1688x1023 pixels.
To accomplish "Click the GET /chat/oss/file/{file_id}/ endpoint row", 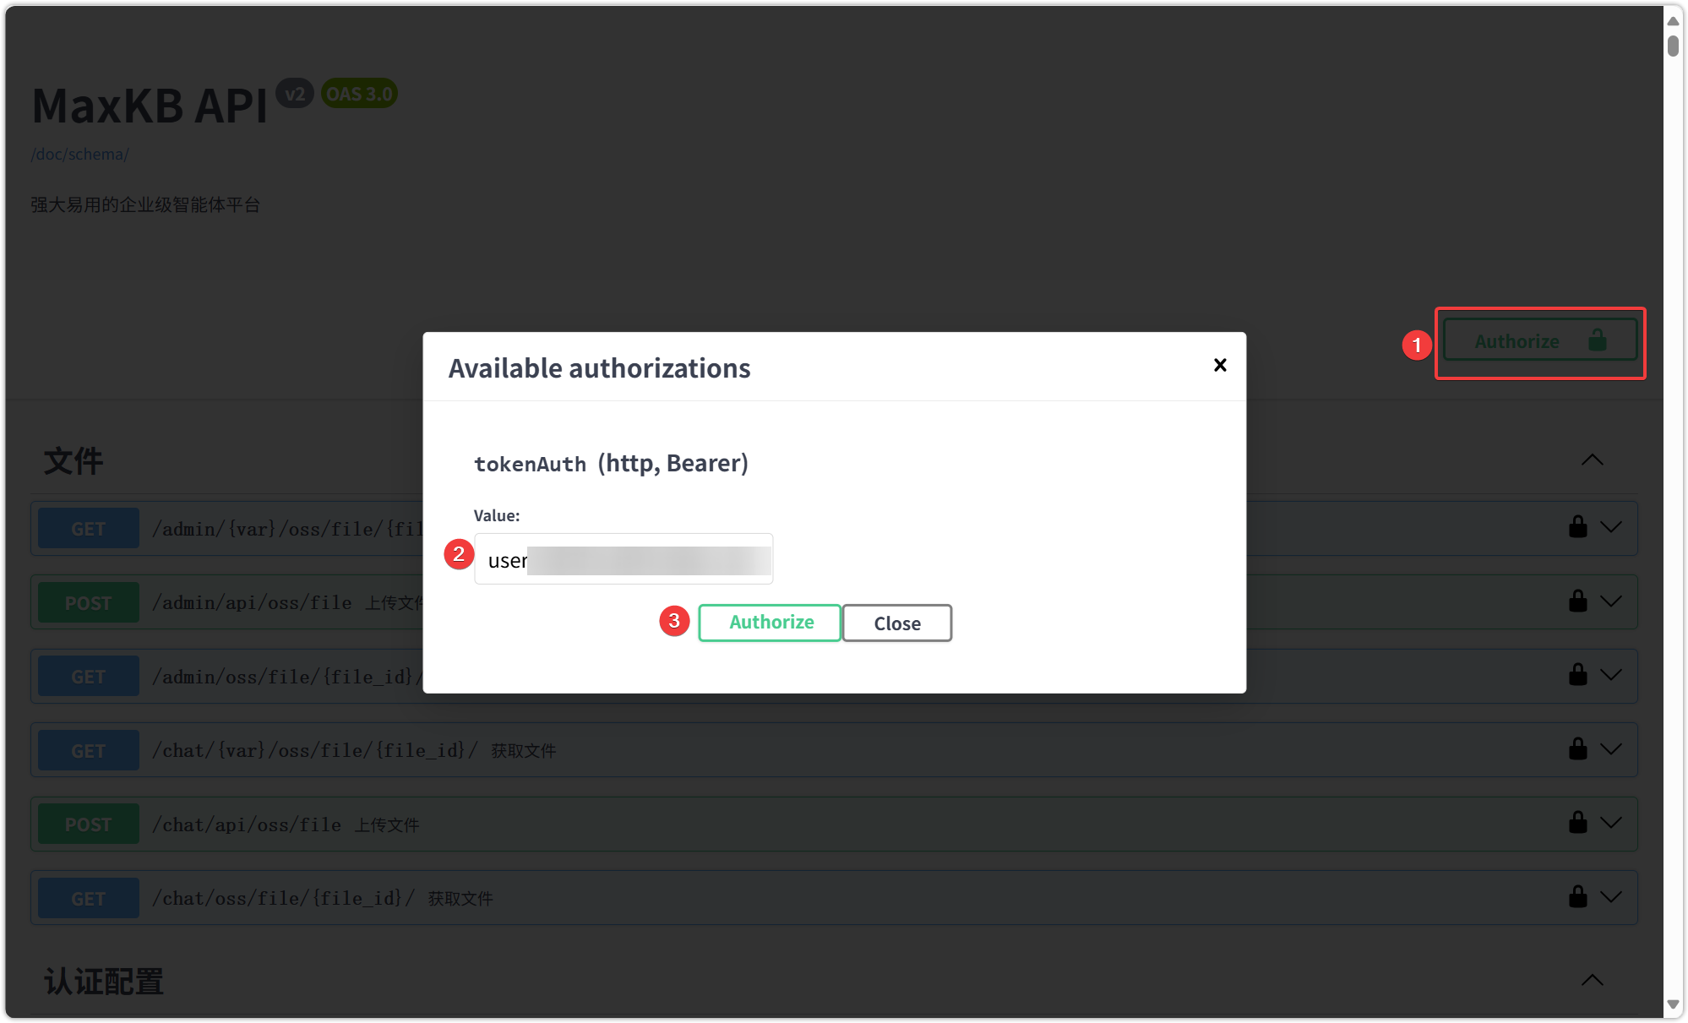I will pyautogui.click(x=760, y=898).
